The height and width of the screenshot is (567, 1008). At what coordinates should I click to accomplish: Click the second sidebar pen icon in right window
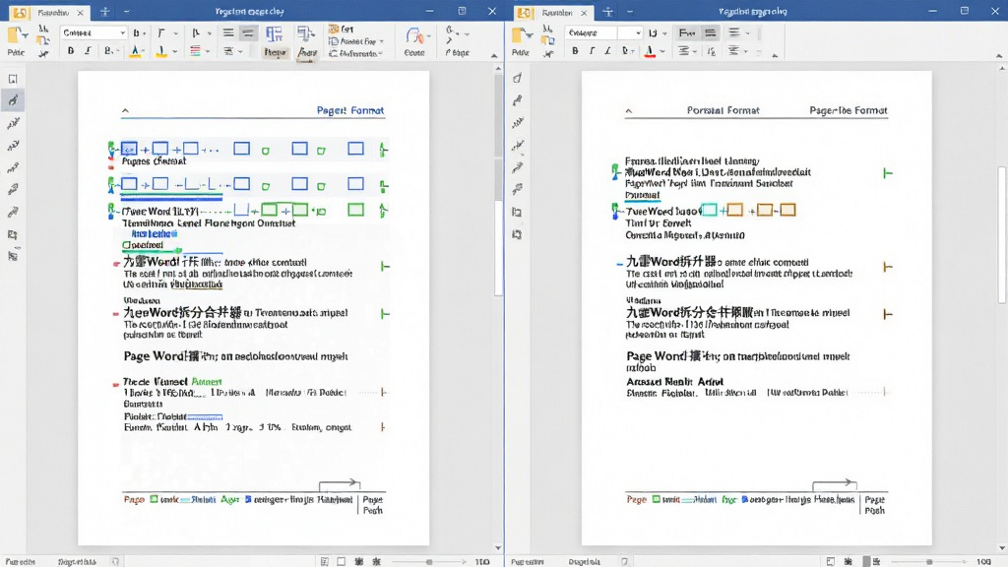point(518,100)
